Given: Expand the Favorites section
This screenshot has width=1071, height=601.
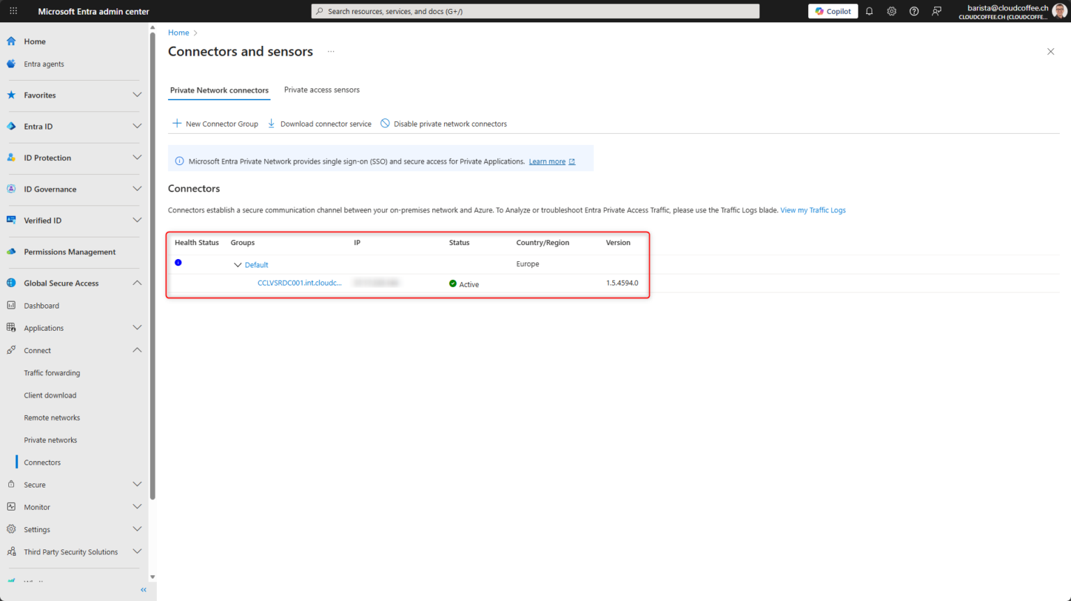Looking at the screenshot, I should (137, 95).
